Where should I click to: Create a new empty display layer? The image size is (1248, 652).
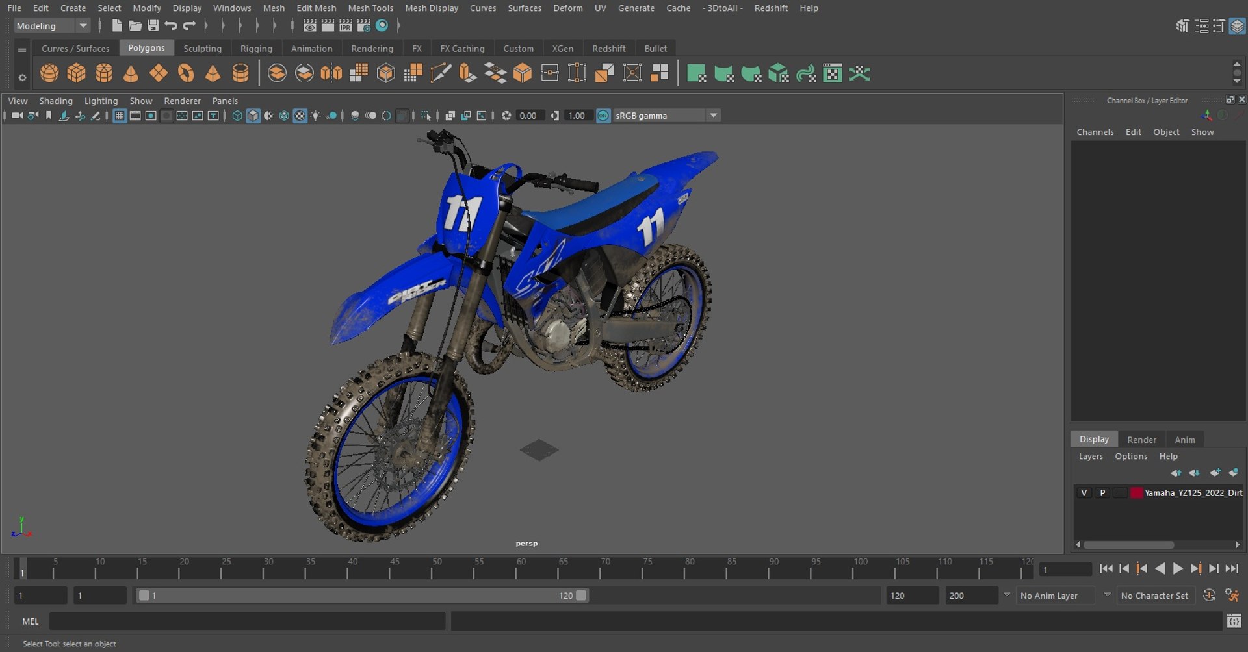click(1215, 473)
